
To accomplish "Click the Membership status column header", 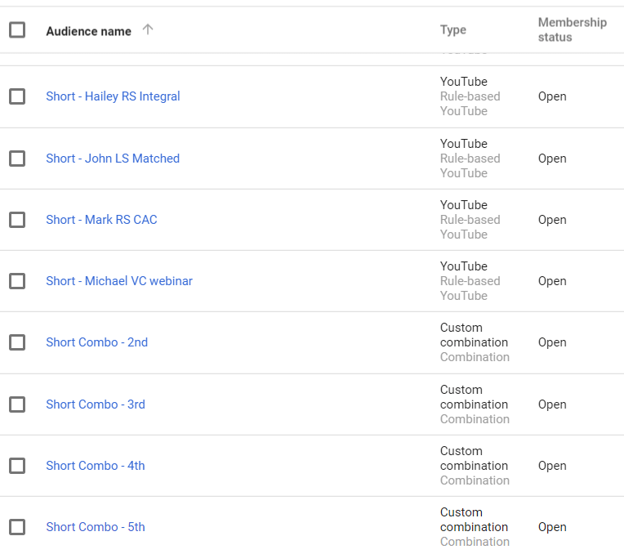I will pyautogui.click(x=572, y=30).
